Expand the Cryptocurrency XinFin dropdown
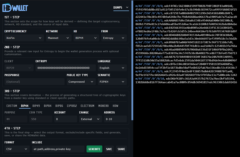Image resolution: width=240 pixels, height=157 pixels. click(x=24, y=38)
